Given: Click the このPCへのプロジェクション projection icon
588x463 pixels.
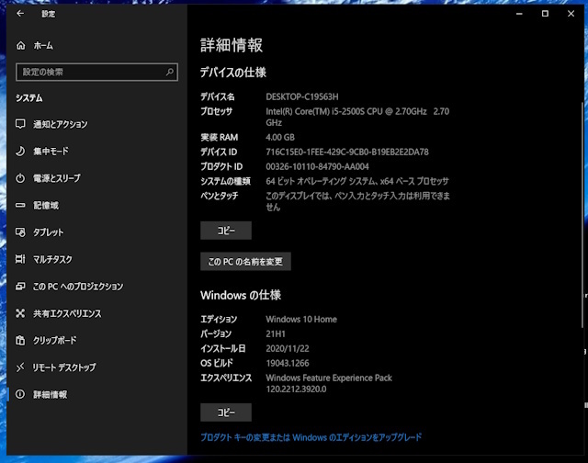Looking at the screenshot, I should (x=20, y=287).
